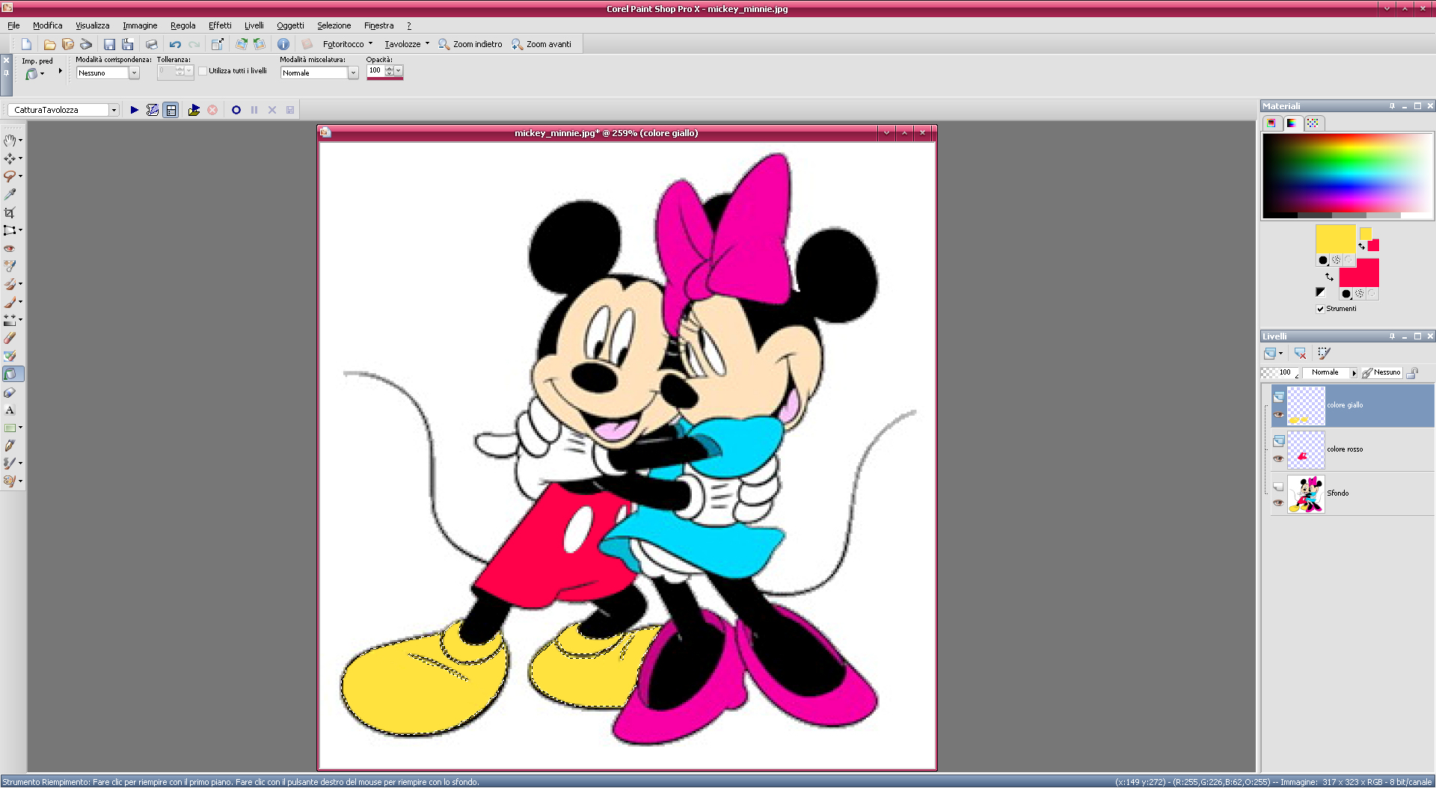1436x788 pixels.
Task: Select the Text tool
Action: 10,410
